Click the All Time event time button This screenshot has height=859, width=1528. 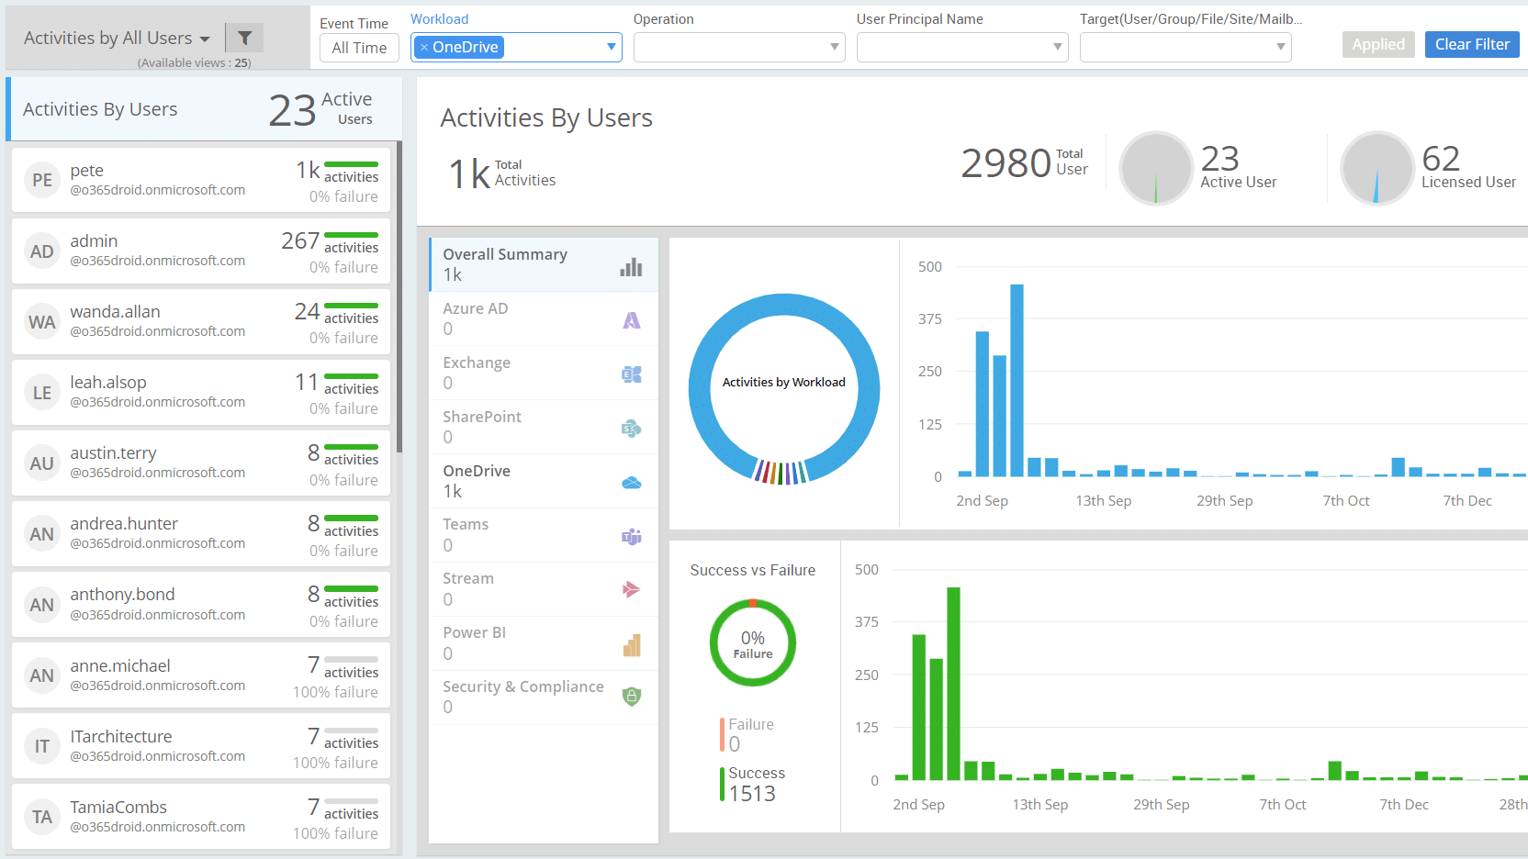click(359, 48)
